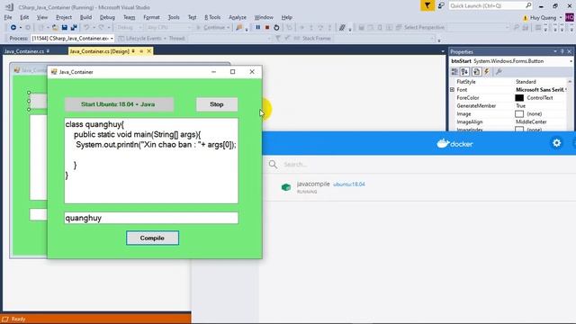
Task: Click the Property Pages wrench icon
Action: click(x=499, y=72)
